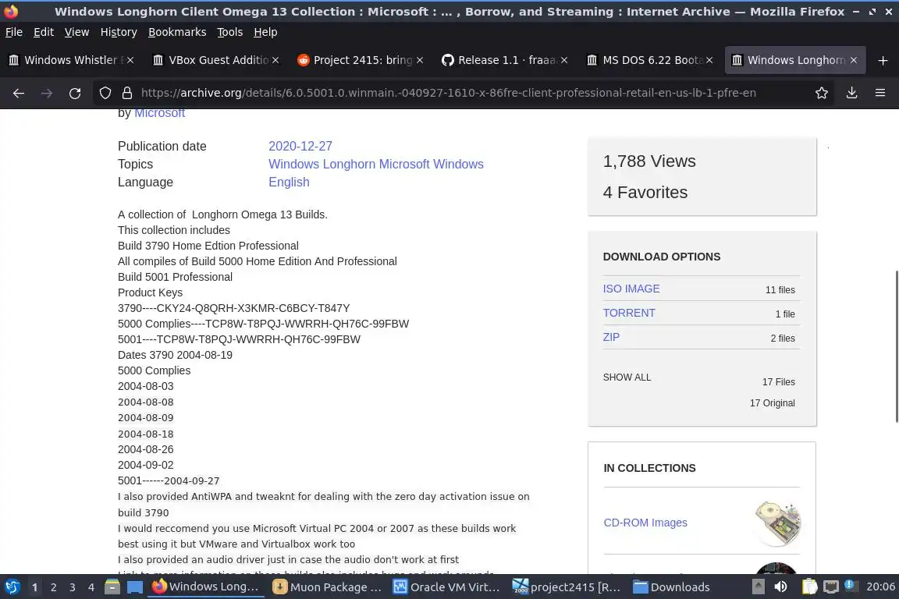Close the Release 1.1 GitHub tab
Image resolution: width=899 pixels, height=599 pixels.
(x=564, y=60)
